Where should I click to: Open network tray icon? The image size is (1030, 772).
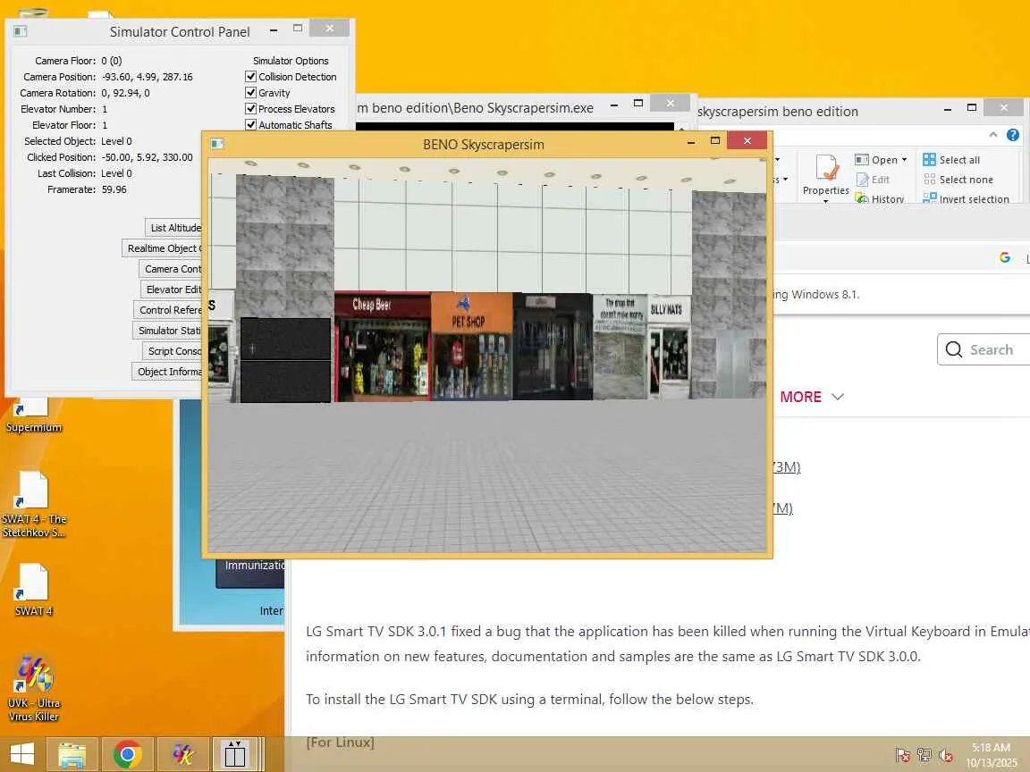924,756
